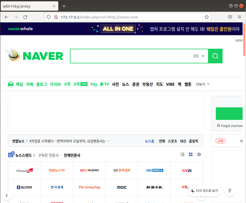Image resolution: width=246 pixels, height=203 pixels.
Task: Open the 사전 menu link
Action: pos(115,84)
